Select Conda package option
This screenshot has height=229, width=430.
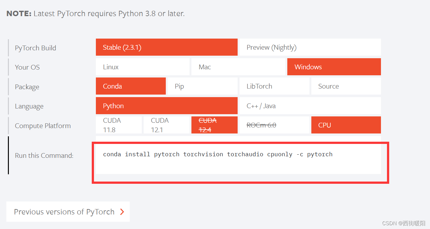coord(131,86)
